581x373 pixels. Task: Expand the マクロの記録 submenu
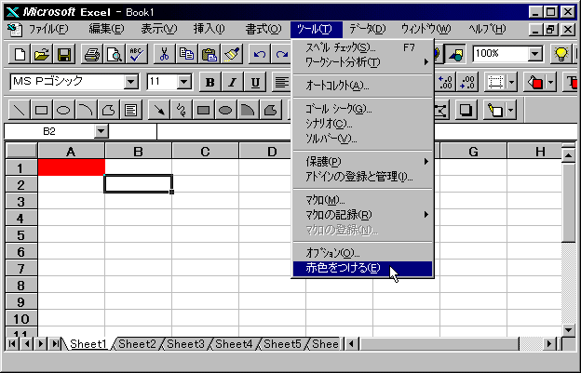coord(362,215)
